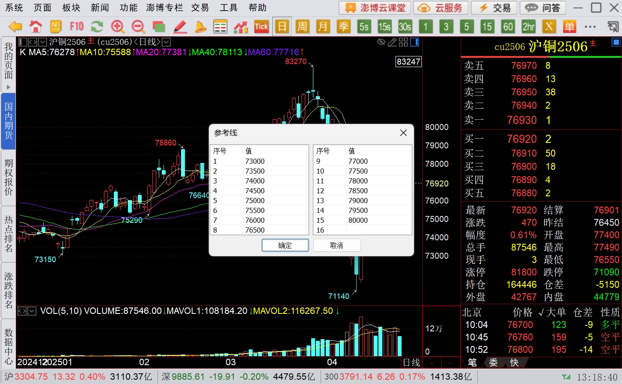Screen dimensions: 622x384
Task: Zoom in with the magnifier plus icon
Action: (x=117, y=27)
